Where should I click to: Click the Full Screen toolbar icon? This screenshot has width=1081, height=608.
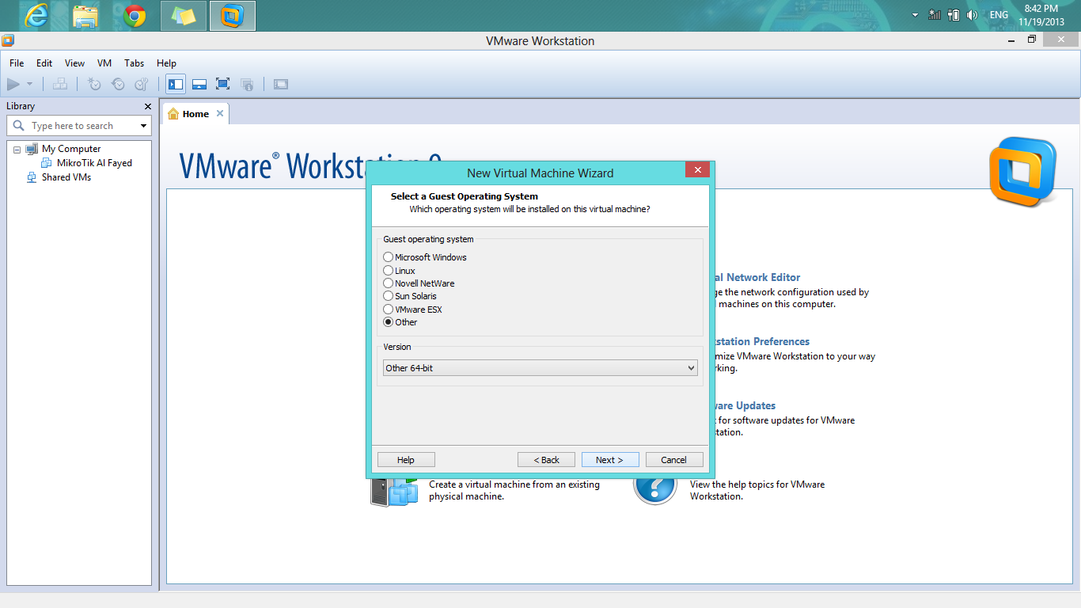(x=222, y=84)
